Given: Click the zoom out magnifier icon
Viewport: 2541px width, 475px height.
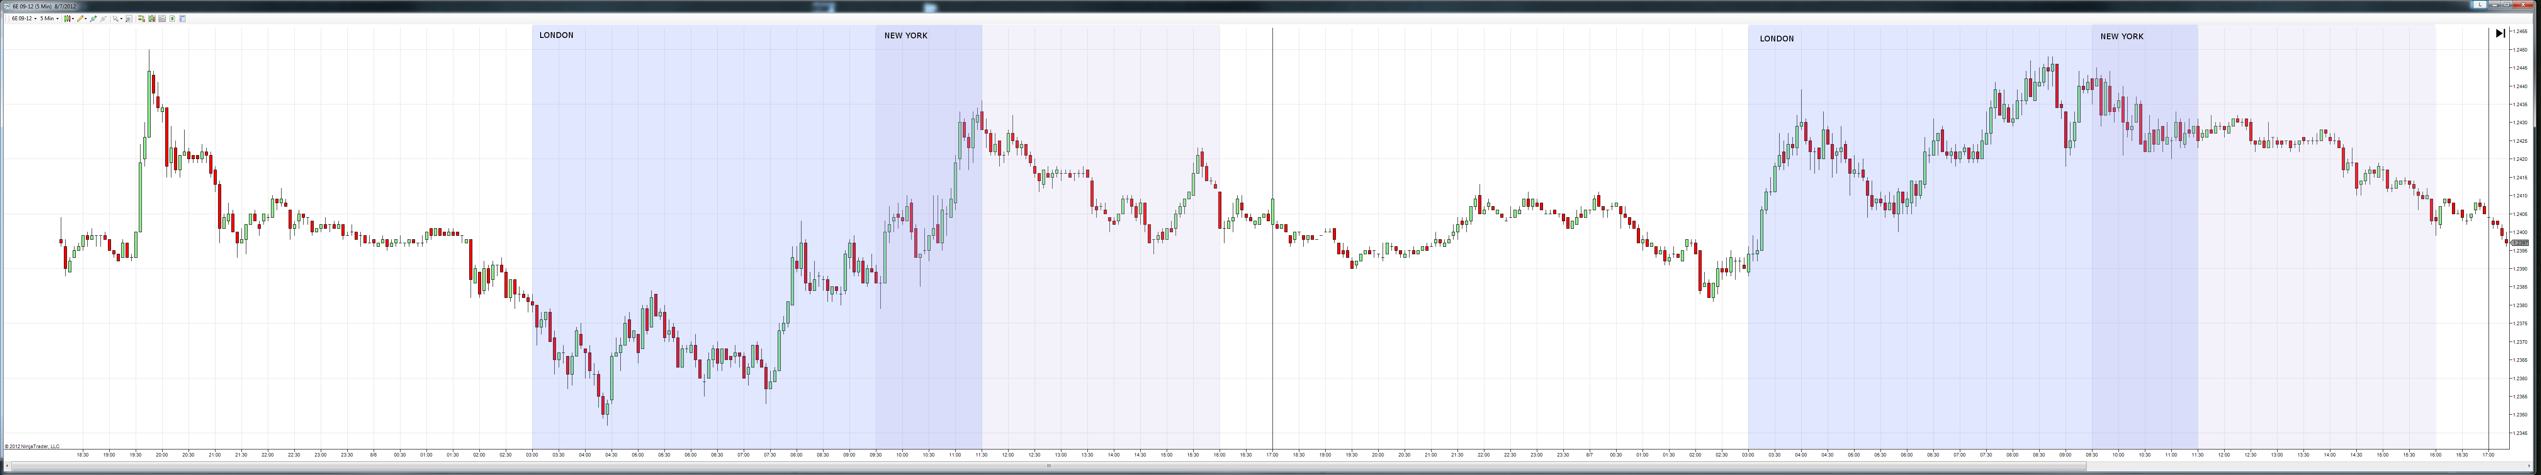Looking at the screenshot, I should [104, 19].
